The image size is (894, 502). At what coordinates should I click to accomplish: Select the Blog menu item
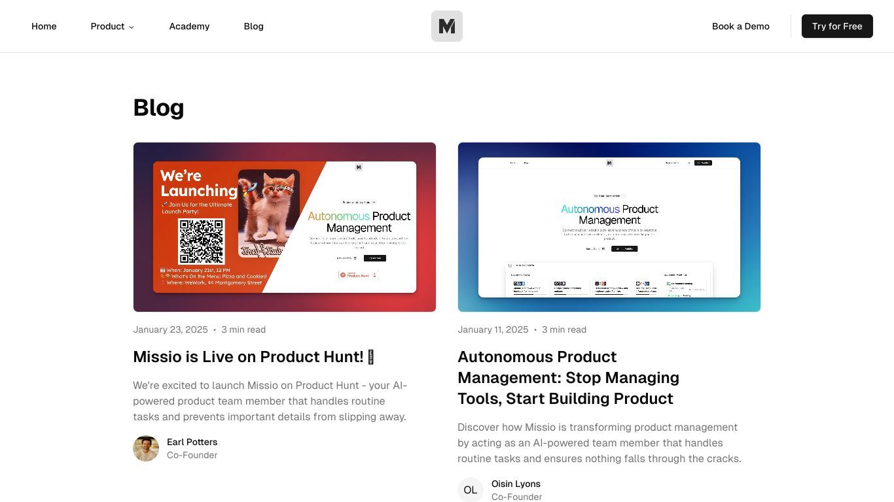click(x=253, y=26)
